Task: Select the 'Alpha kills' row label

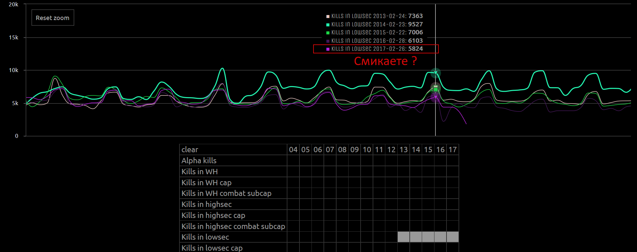Action: pos(233,161)
